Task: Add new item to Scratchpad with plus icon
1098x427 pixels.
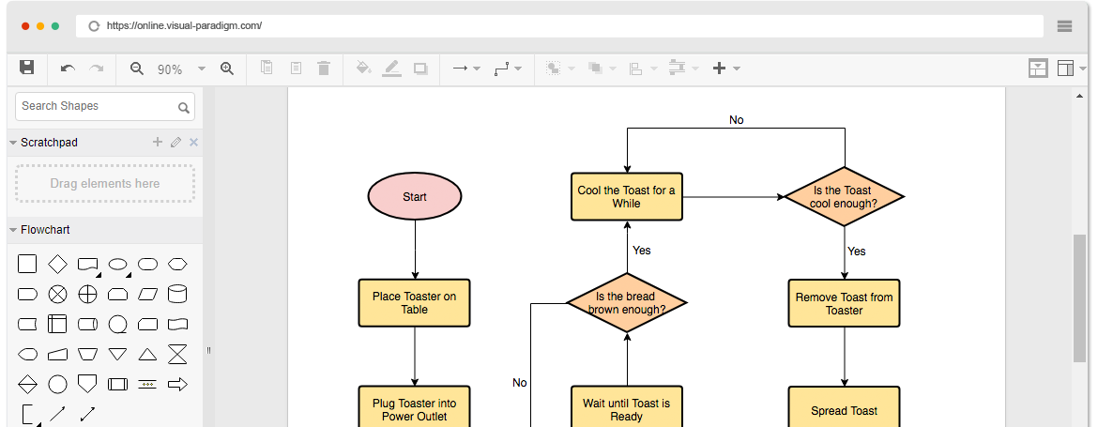Action: [x=158, y=143]
